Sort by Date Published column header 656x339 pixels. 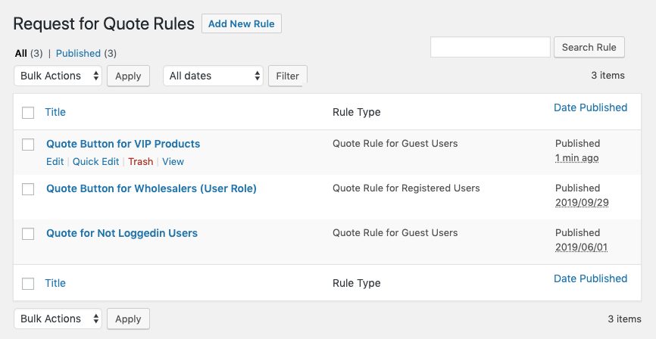tap(590, 107)
